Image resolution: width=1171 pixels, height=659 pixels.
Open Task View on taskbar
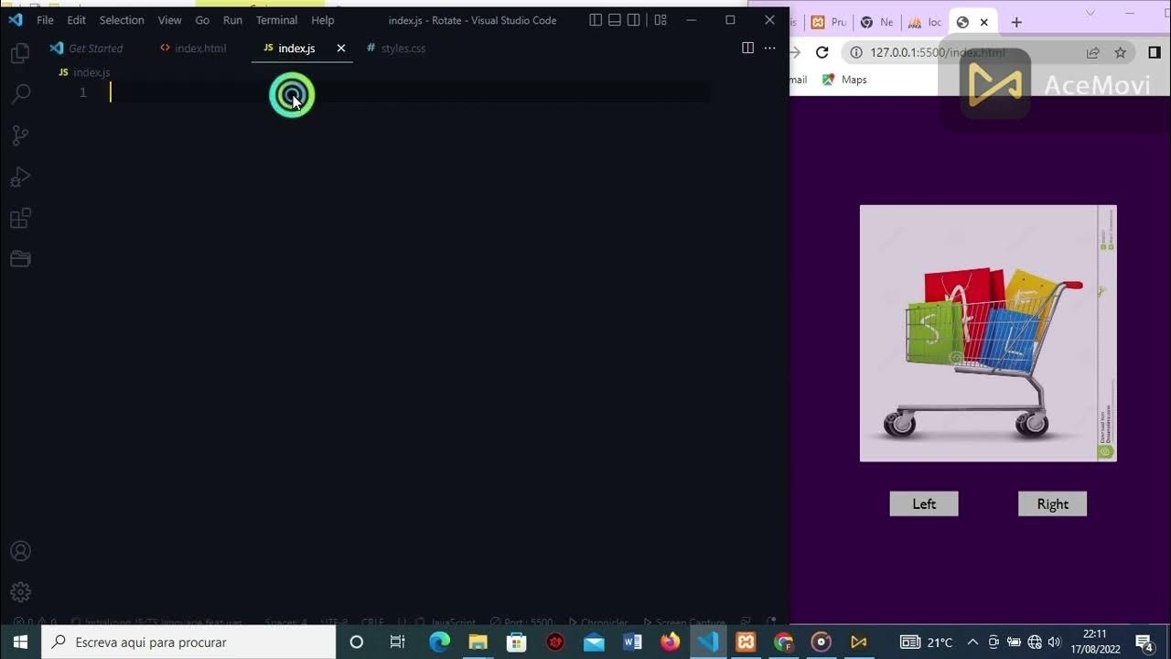coord(397,642)
